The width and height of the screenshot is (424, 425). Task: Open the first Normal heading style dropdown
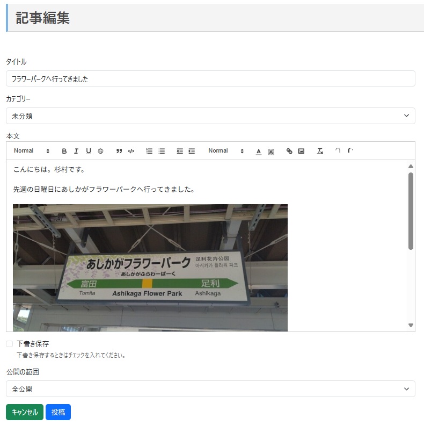click(32, 151)
